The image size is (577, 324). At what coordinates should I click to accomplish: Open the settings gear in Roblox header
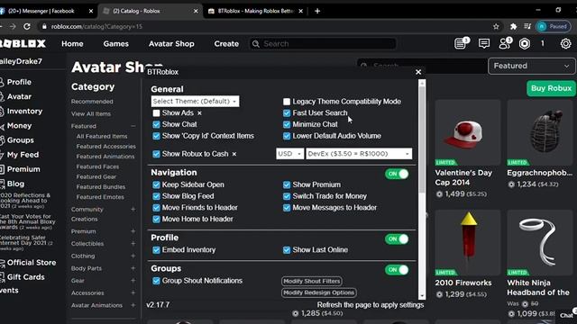(x=565, y=44)
